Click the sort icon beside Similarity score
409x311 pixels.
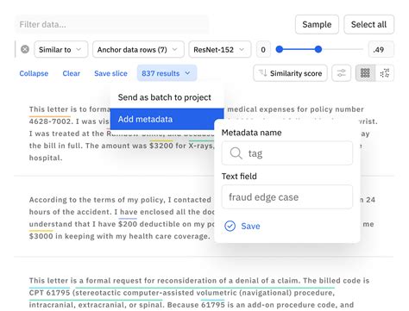262,73
